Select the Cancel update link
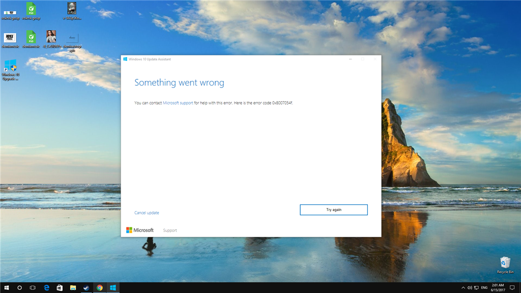The height and width of the screenshot is (293, 521). [147, 213]
